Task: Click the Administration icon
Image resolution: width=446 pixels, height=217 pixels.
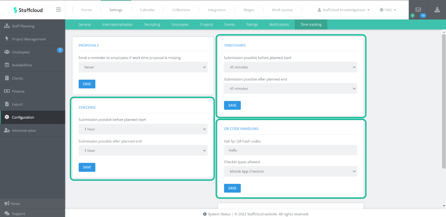Action: (x=7, y=130)
